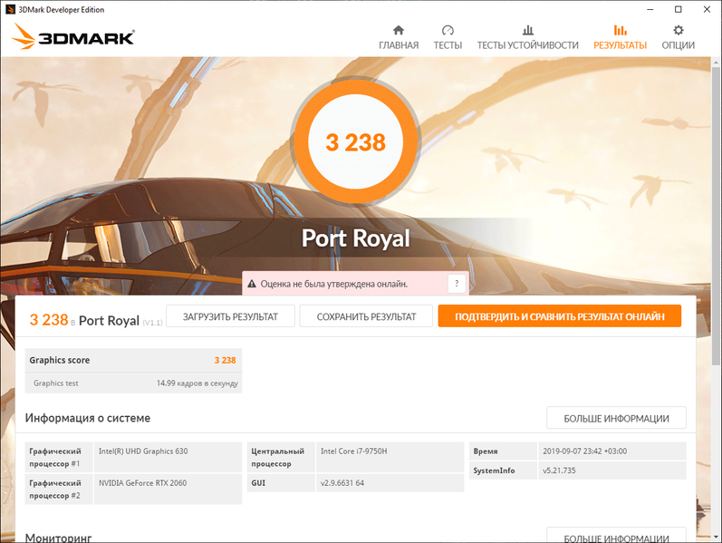
Task: Click the warning triangle icon in notice
Action: pos(252,284)
